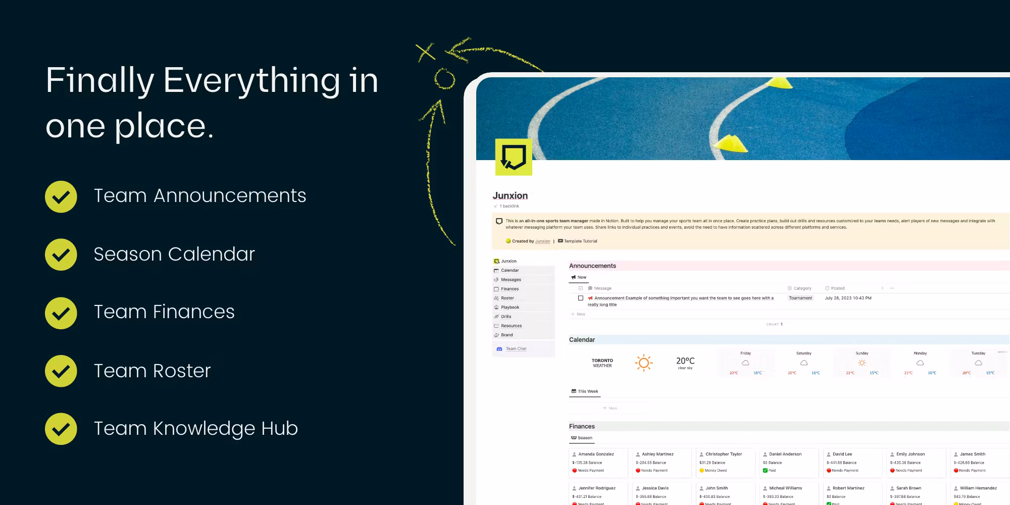The image size is (1010, 505).
Task: Click Daniel Anderson's green Paid checkmark
Action: pyautogui.click(x=765, y=471)
